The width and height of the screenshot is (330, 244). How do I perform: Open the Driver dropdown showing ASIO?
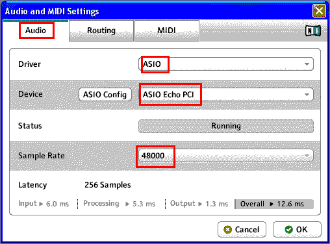click(x=226, y=64)
